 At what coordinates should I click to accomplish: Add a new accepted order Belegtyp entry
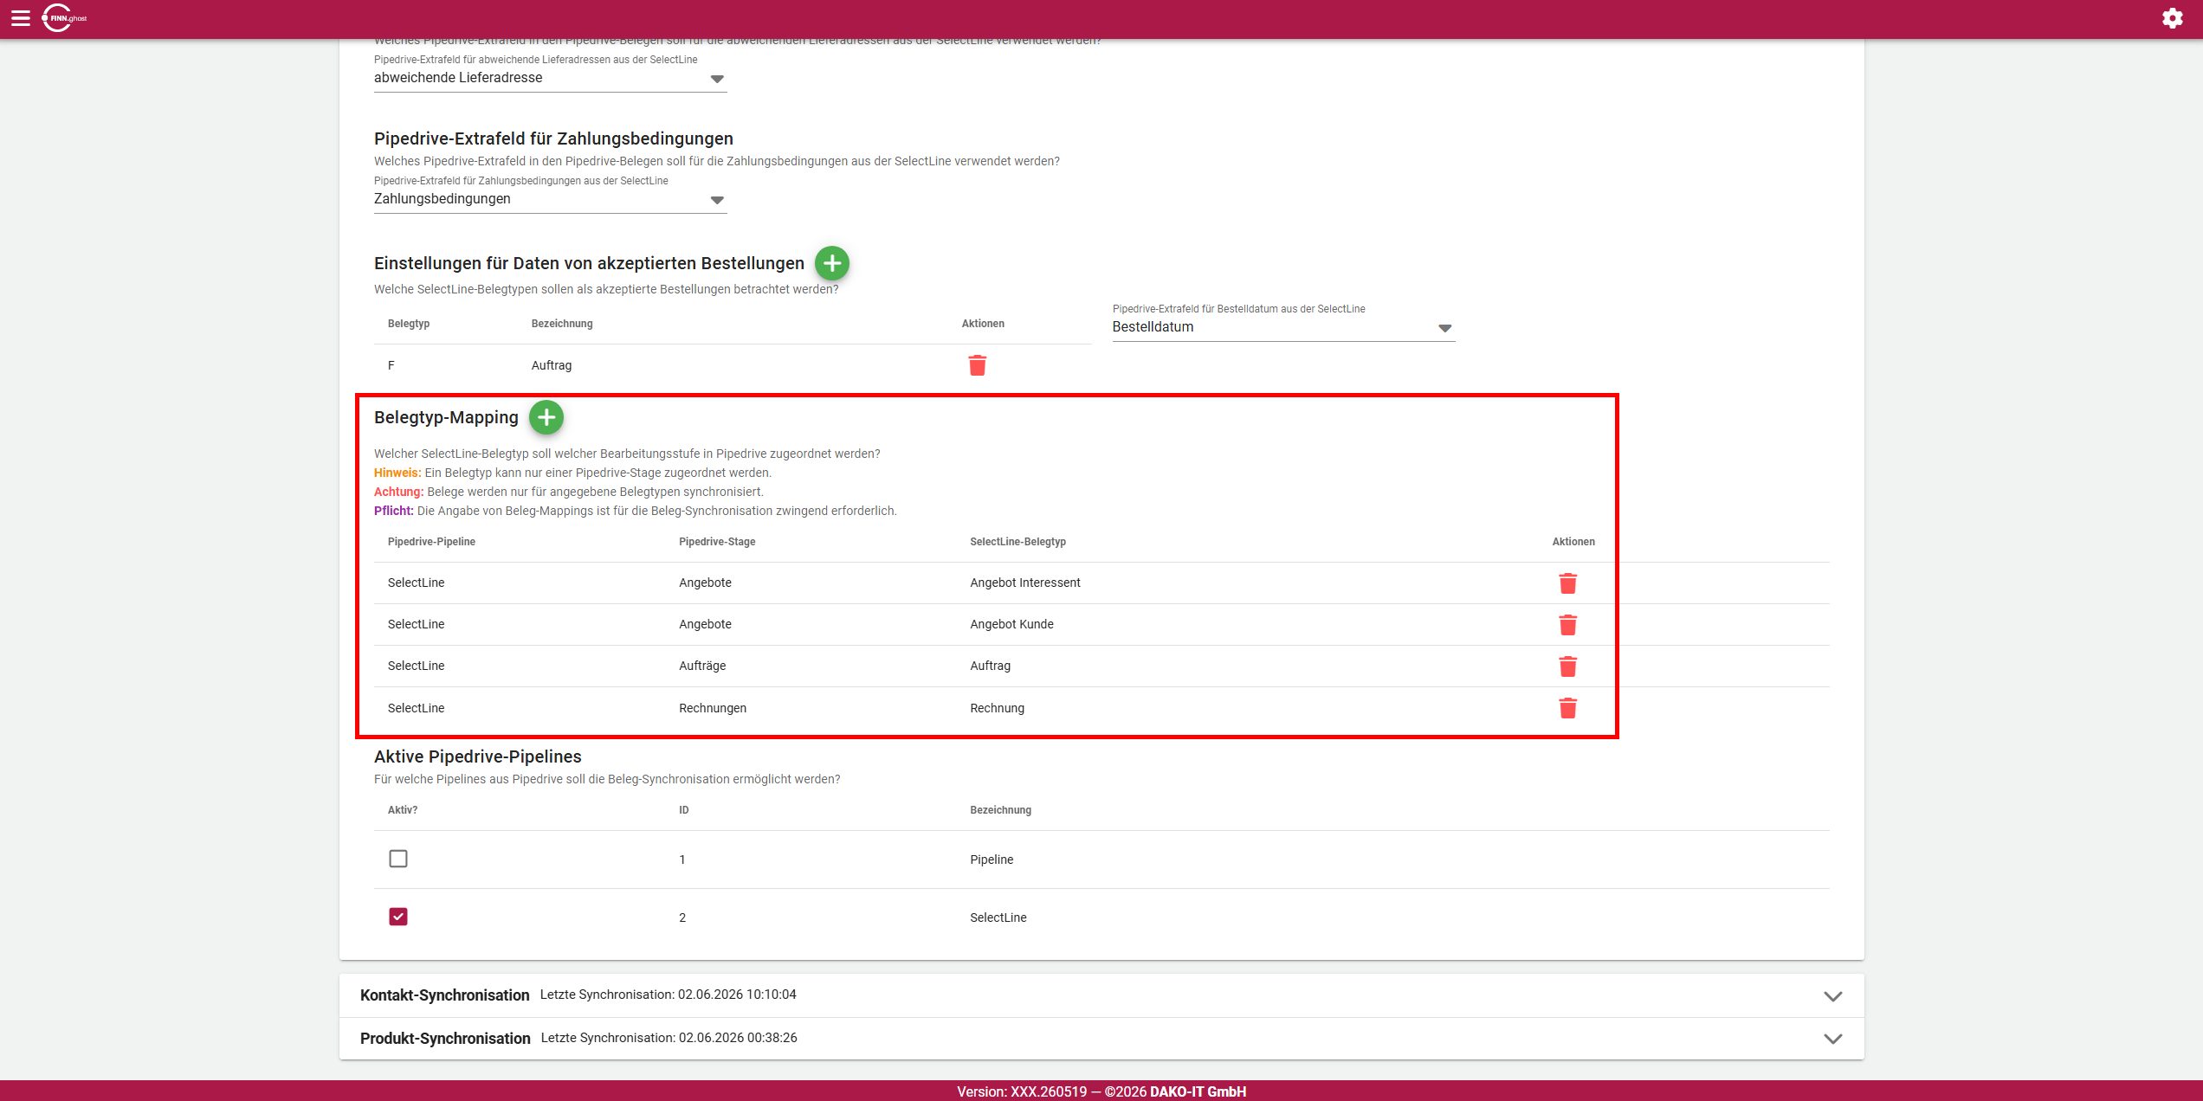[x=832, y=263]
